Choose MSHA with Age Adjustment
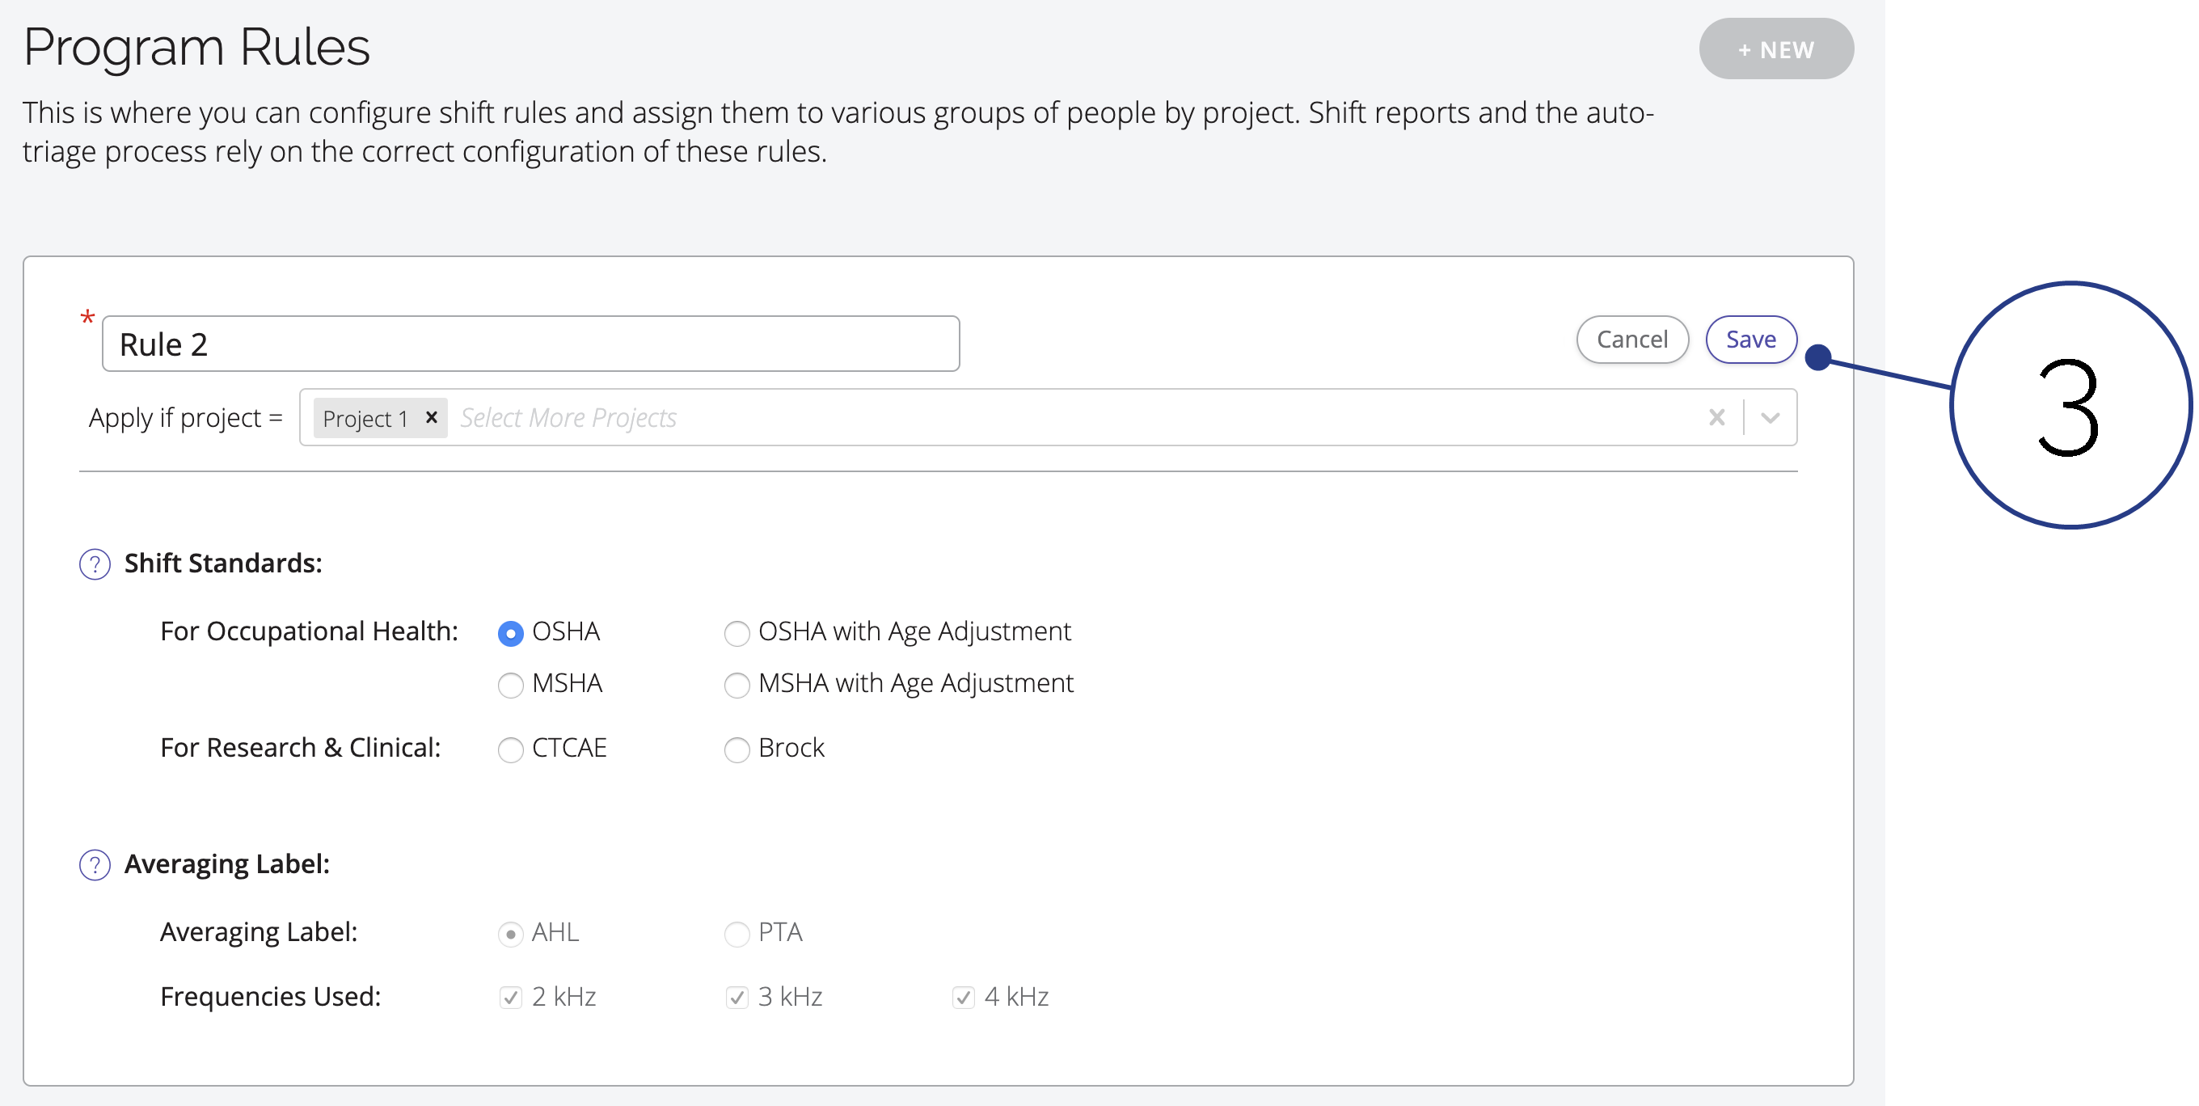2199x1106 pixels. (x=737, y=685)
